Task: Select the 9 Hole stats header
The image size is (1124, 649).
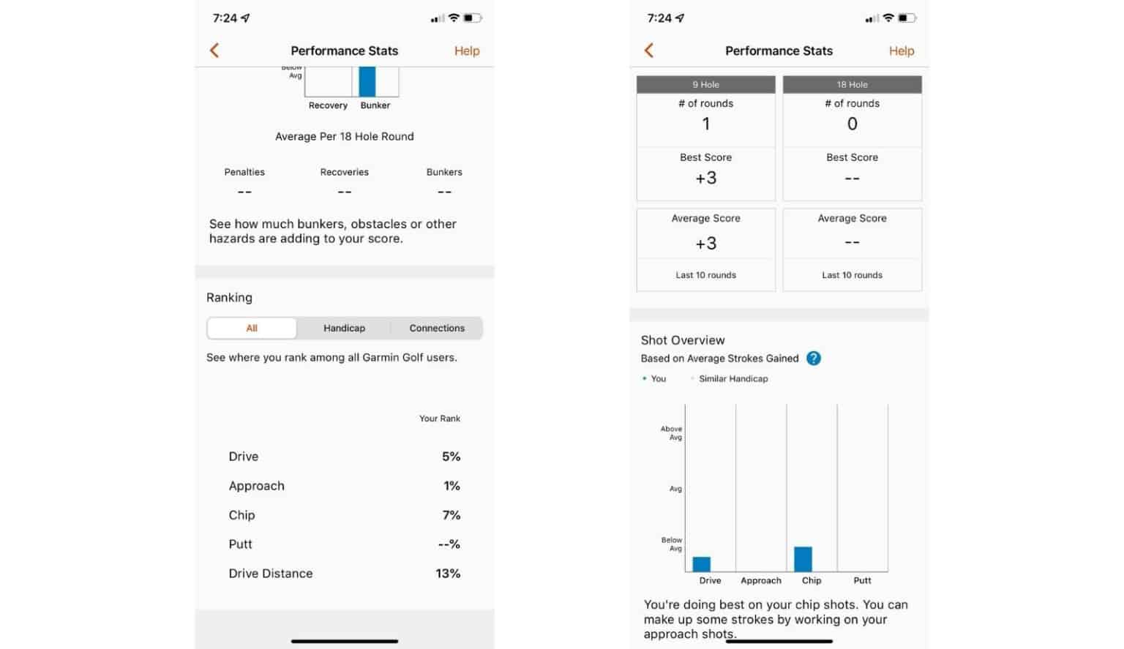Action: coord(705,85)
